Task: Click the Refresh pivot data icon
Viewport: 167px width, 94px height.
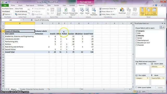Action: (x=65, y=10)
